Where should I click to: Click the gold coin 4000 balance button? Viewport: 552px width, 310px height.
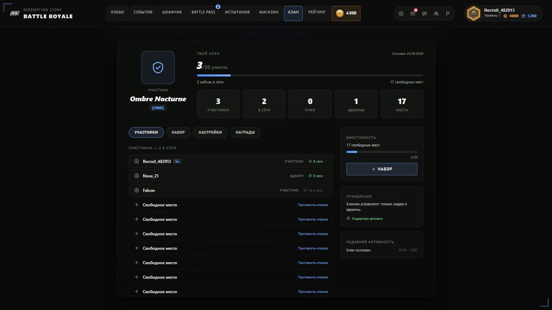tap(346, 13)
